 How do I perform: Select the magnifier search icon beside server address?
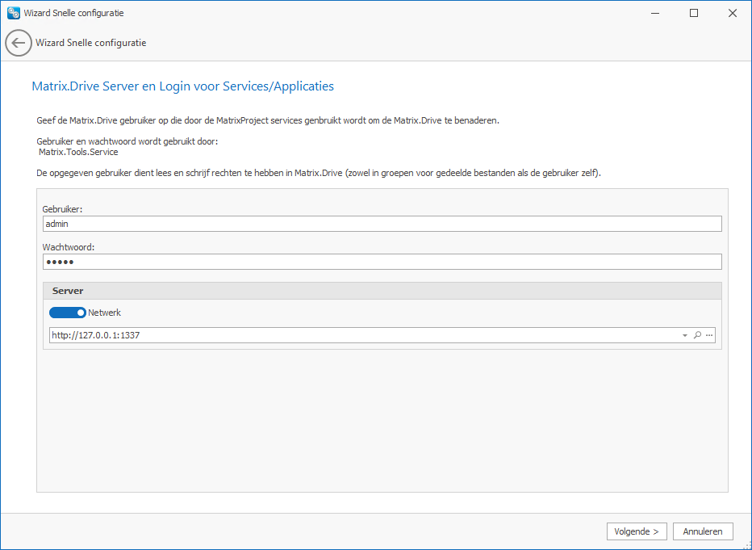click(696, 334)
